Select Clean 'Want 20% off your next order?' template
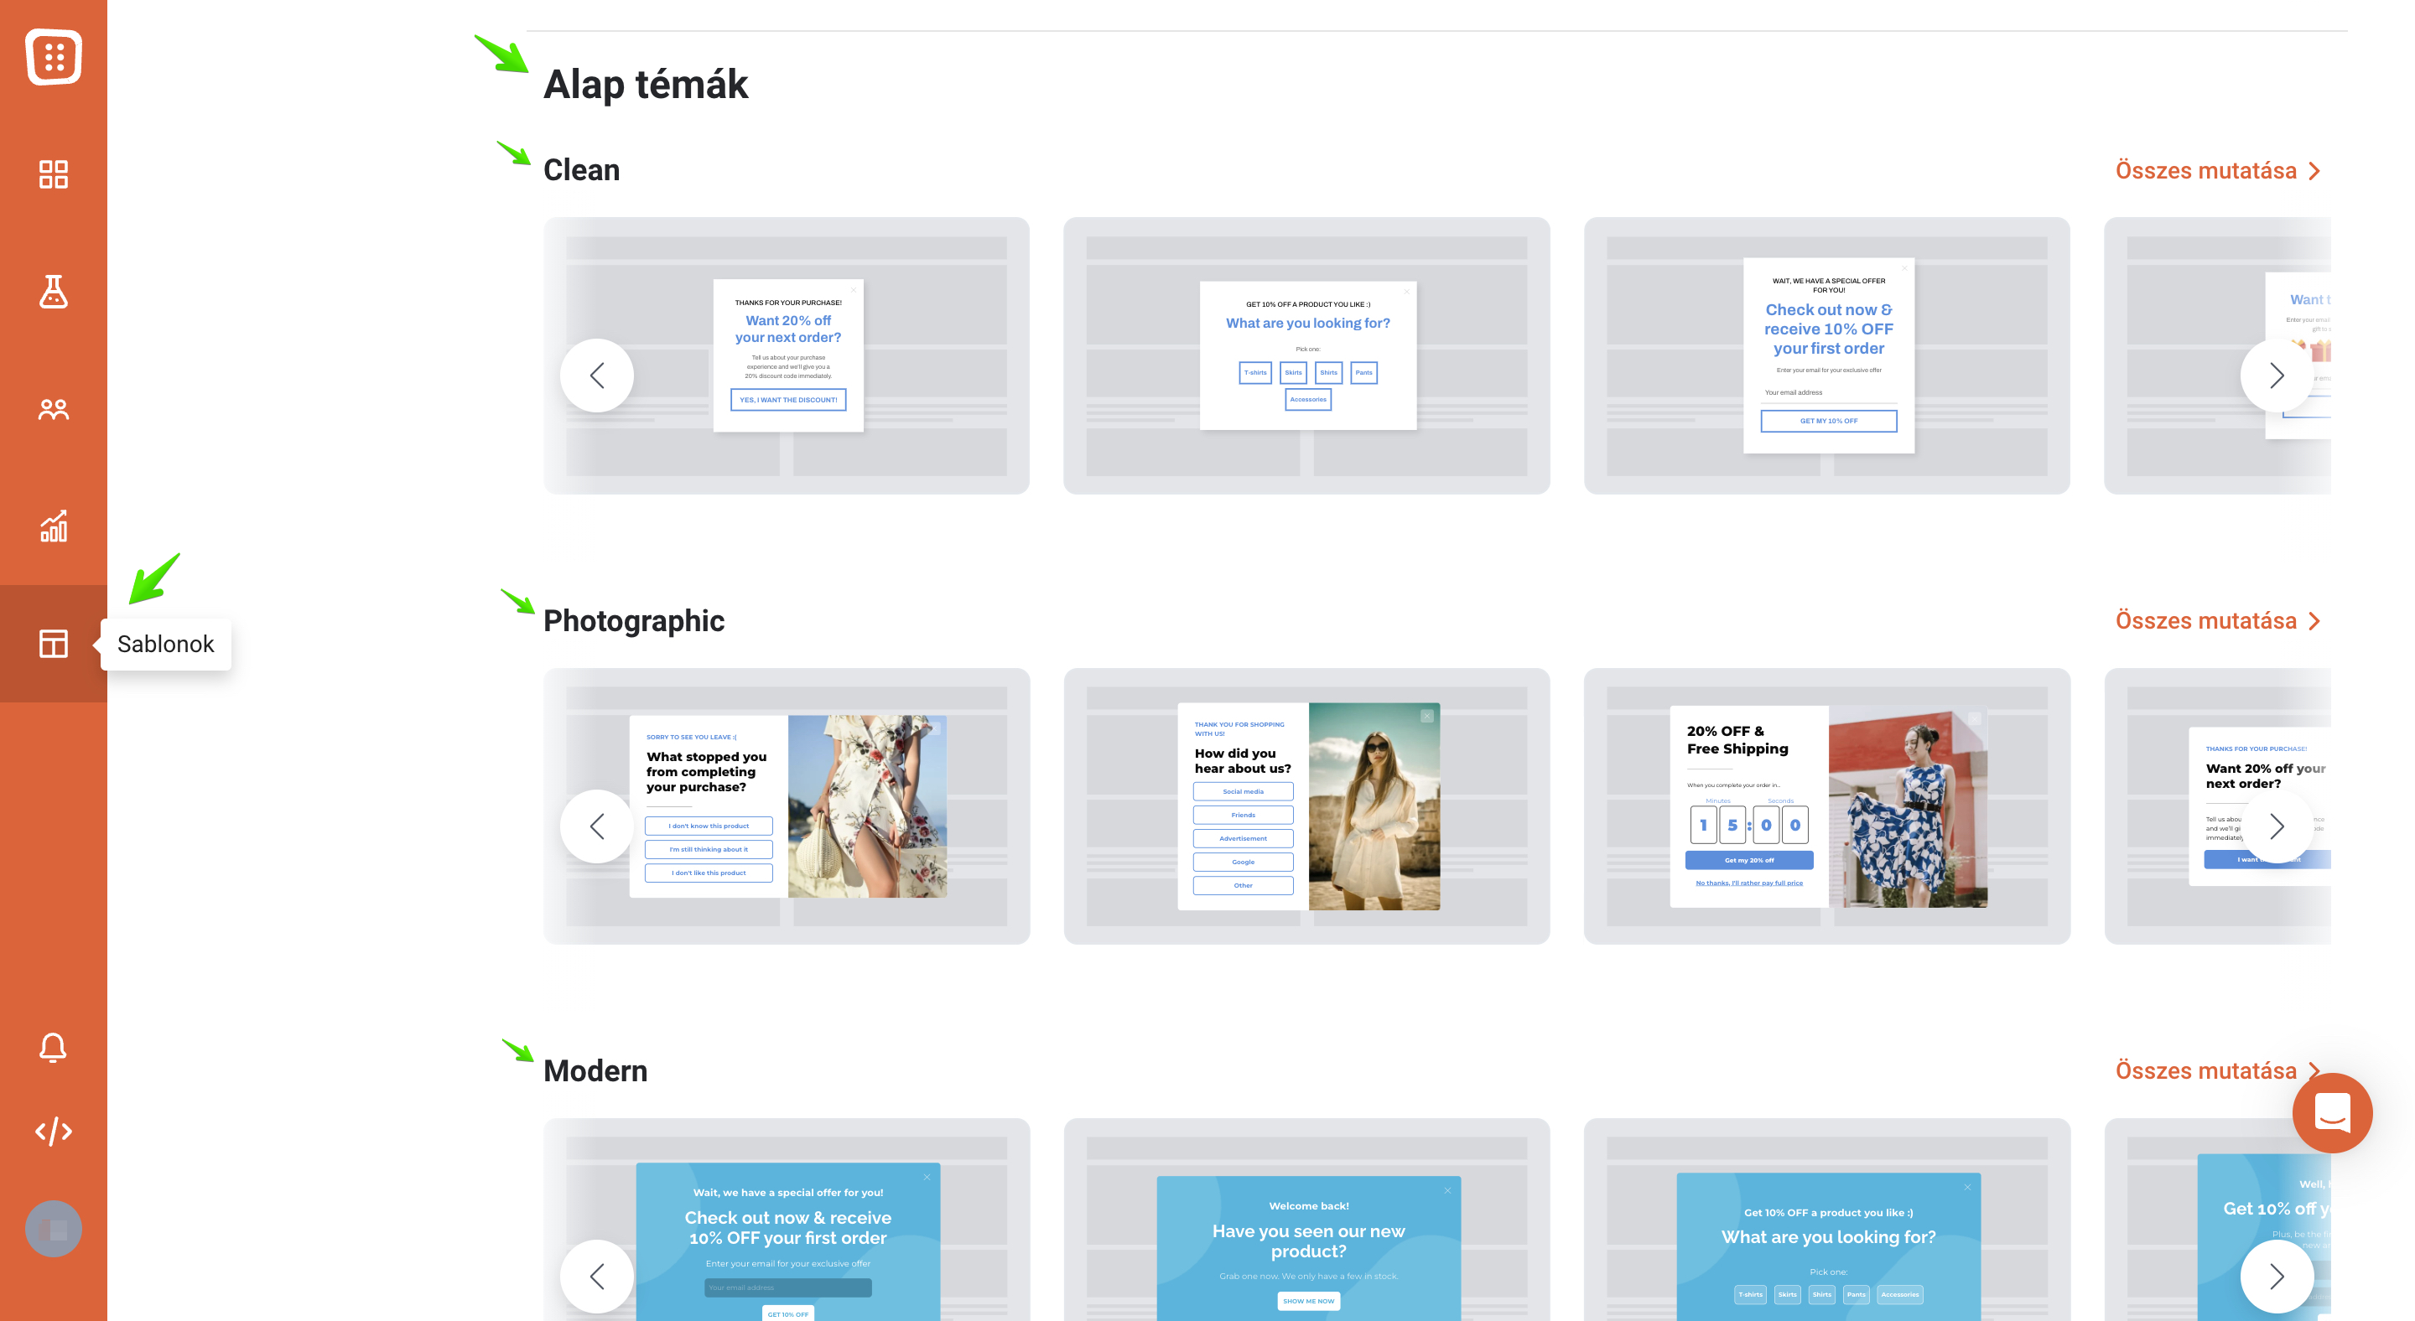The image size is (2415, 1321). coord(787,356)
